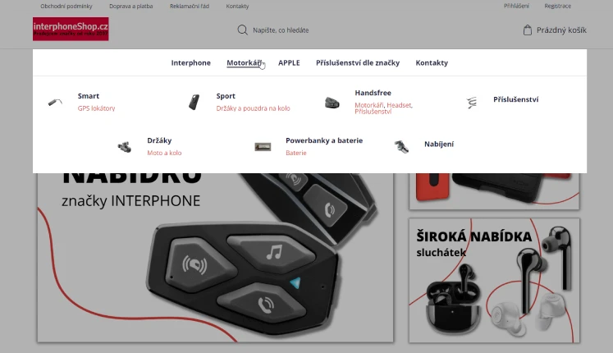This screenshot has width=613, height=353.
Task: Open the empty shopping cart icon
Action: (528, 30)
